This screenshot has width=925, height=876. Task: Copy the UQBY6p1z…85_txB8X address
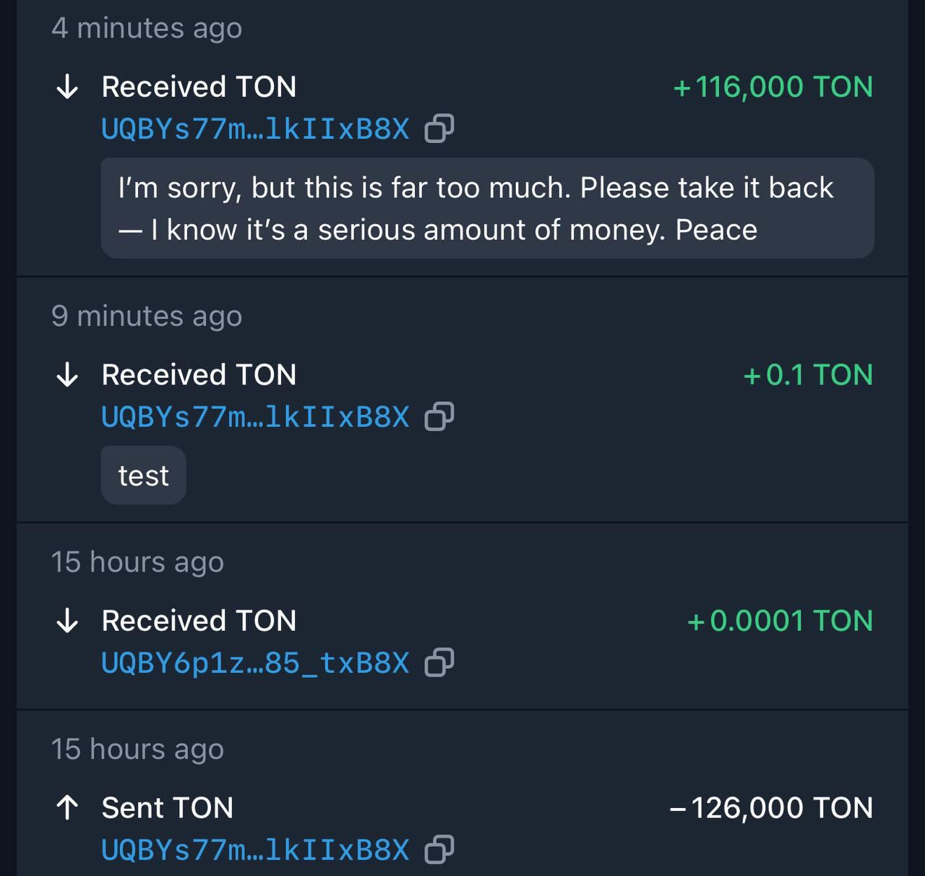click(x=439, y=663)
